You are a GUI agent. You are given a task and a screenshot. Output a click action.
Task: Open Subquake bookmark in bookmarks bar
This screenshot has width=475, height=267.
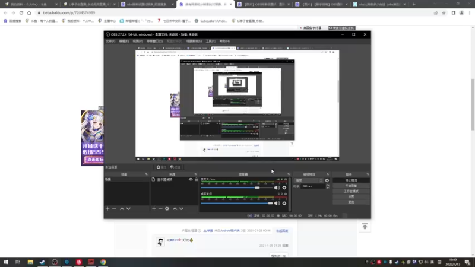211,21
